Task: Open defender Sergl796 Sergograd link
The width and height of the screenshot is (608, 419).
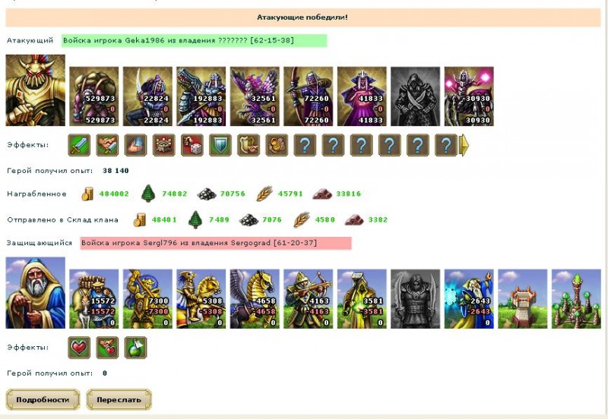Action: (x=216, y=243)
